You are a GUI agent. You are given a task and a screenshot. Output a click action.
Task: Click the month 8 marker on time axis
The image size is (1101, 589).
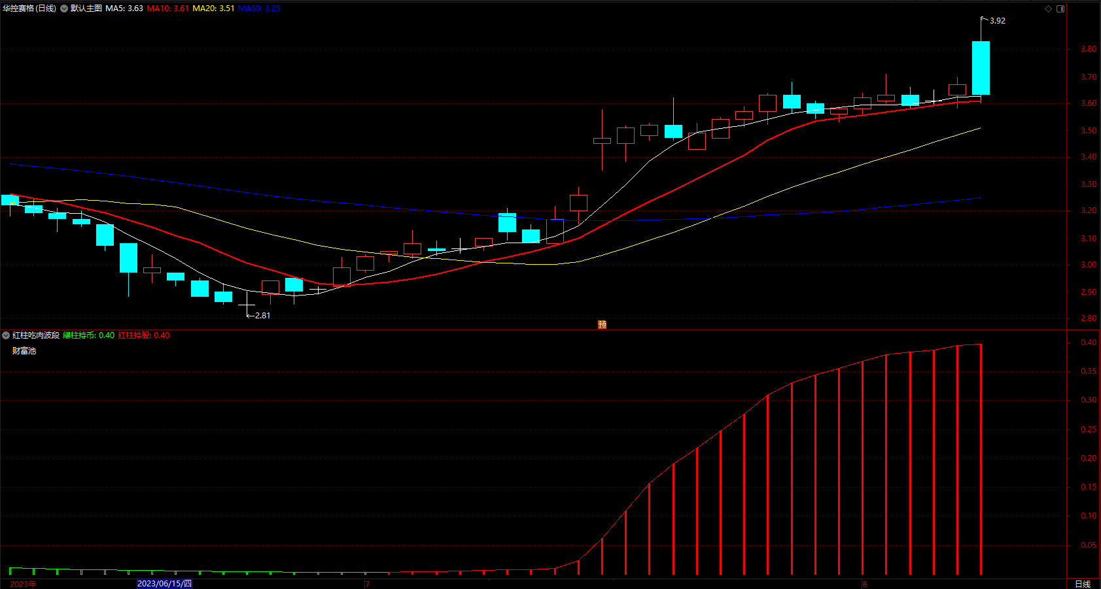[x=865, y=584]
